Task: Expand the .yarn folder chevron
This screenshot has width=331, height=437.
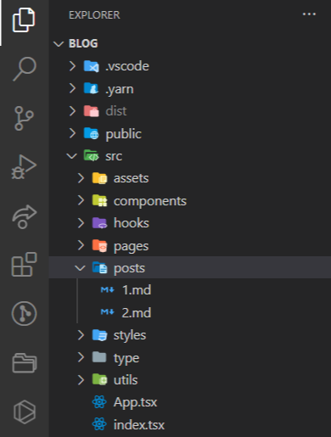Action: 72,88
